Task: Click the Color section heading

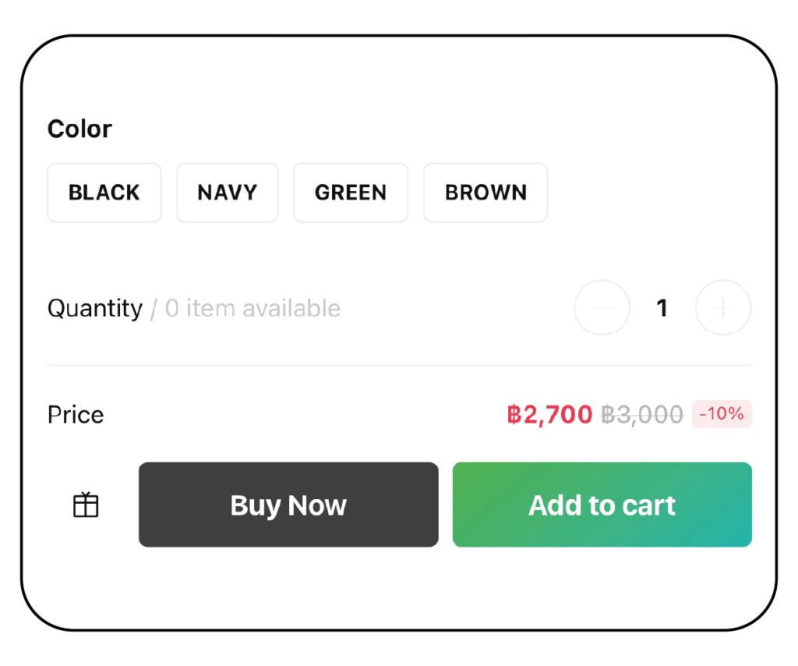Action: (x=79, y=129)
